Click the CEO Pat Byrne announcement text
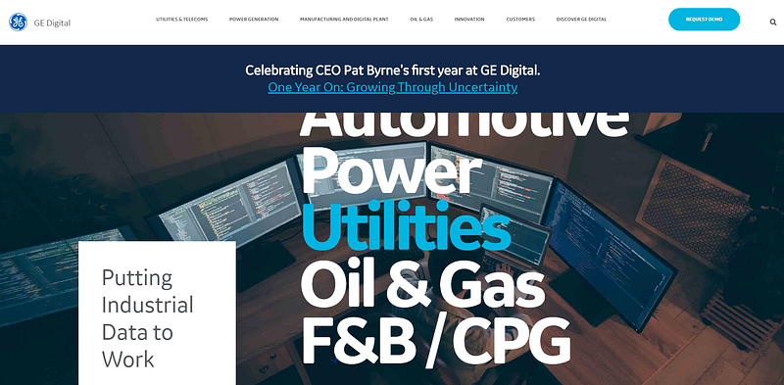Viewport: 784px width, 385px height. coord(393,71)
